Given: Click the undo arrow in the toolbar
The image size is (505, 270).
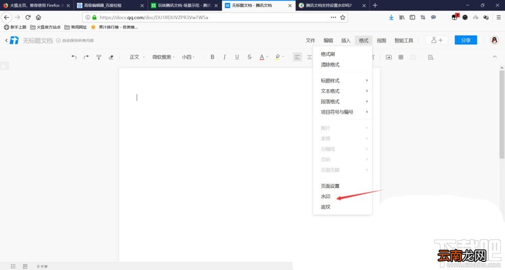Looking at the screenshot, I should pos(74,57).
